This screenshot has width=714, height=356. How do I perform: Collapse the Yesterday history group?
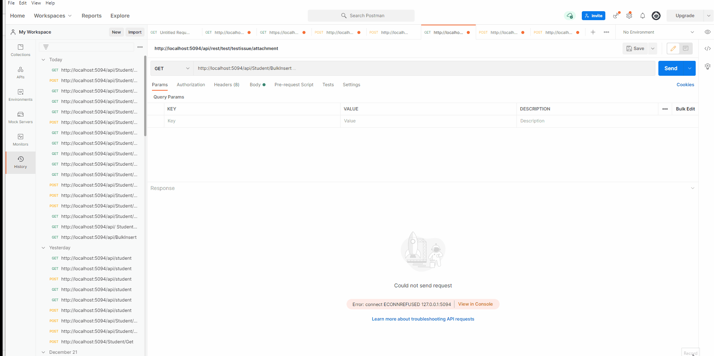(x=43, y=247)
